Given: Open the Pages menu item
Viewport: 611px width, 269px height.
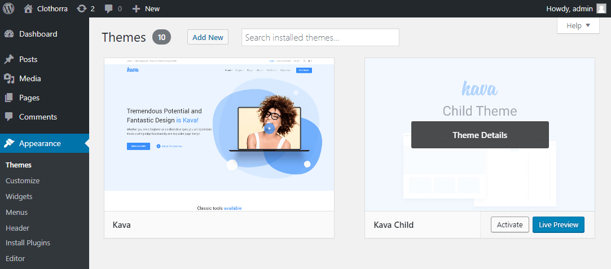Looking at the screenshot, I should click(x=45, y=98).
